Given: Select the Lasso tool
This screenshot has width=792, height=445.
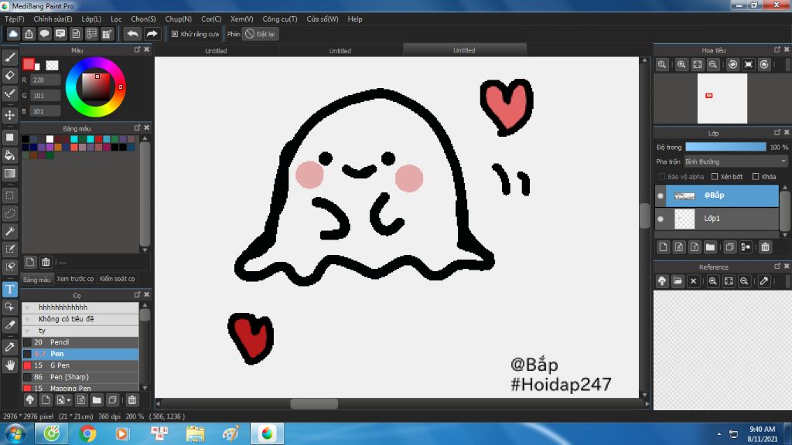Looking at the screenshot, I should pos(9,213).
